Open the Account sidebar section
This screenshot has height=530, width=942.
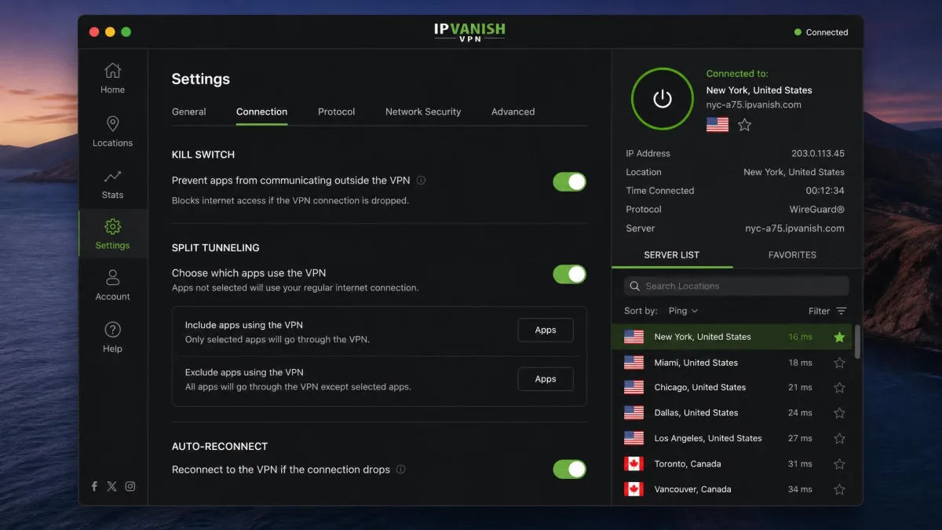click(112, 285)
